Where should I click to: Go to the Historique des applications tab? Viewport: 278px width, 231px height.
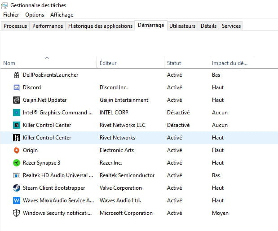(100, 26)
